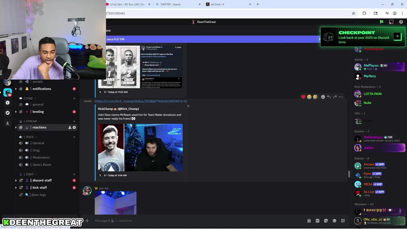Create channel in VOICE category plus
This screenshot has width=407, height=229.
(x=74, y=137)
